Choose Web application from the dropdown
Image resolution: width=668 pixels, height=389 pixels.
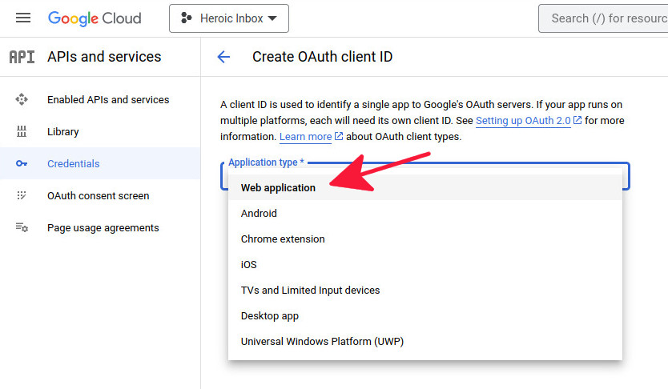click(425, 187)
